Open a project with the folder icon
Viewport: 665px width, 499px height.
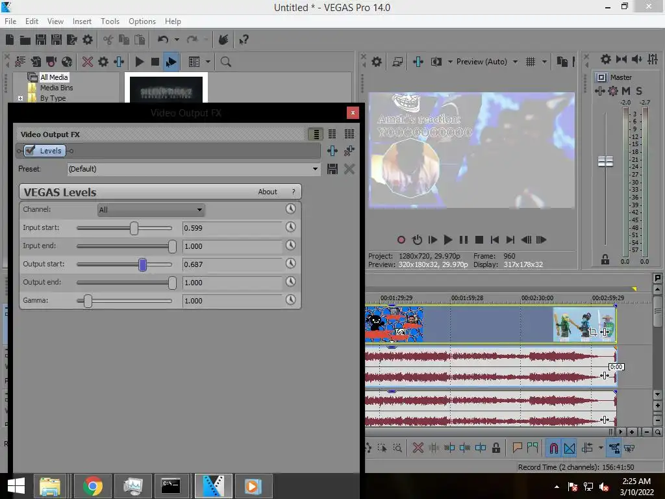[25, 40]
